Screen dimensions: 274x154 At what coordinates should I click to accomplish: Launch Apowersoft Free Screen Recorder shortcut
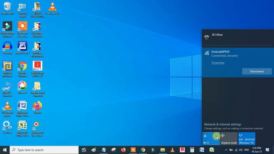point(37,129)
